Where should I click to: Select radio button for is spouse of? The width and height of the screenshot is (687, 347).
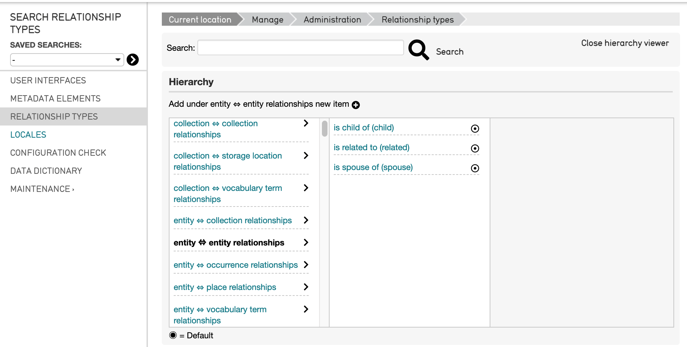(475, 168)
